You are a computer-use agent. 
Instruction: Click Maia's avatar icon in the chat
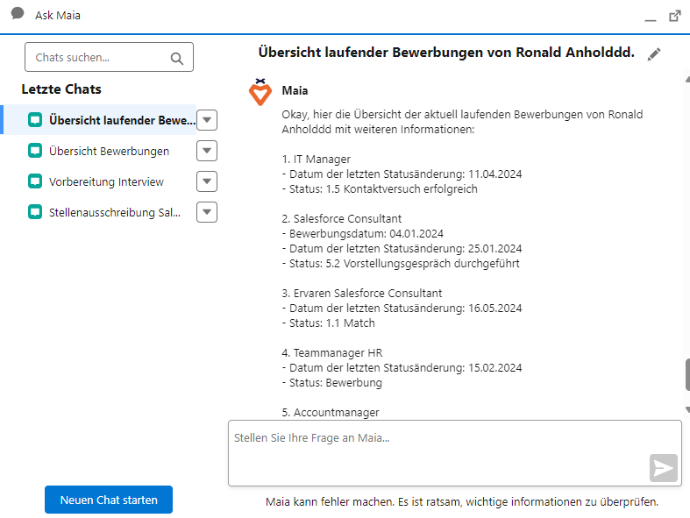260,93
